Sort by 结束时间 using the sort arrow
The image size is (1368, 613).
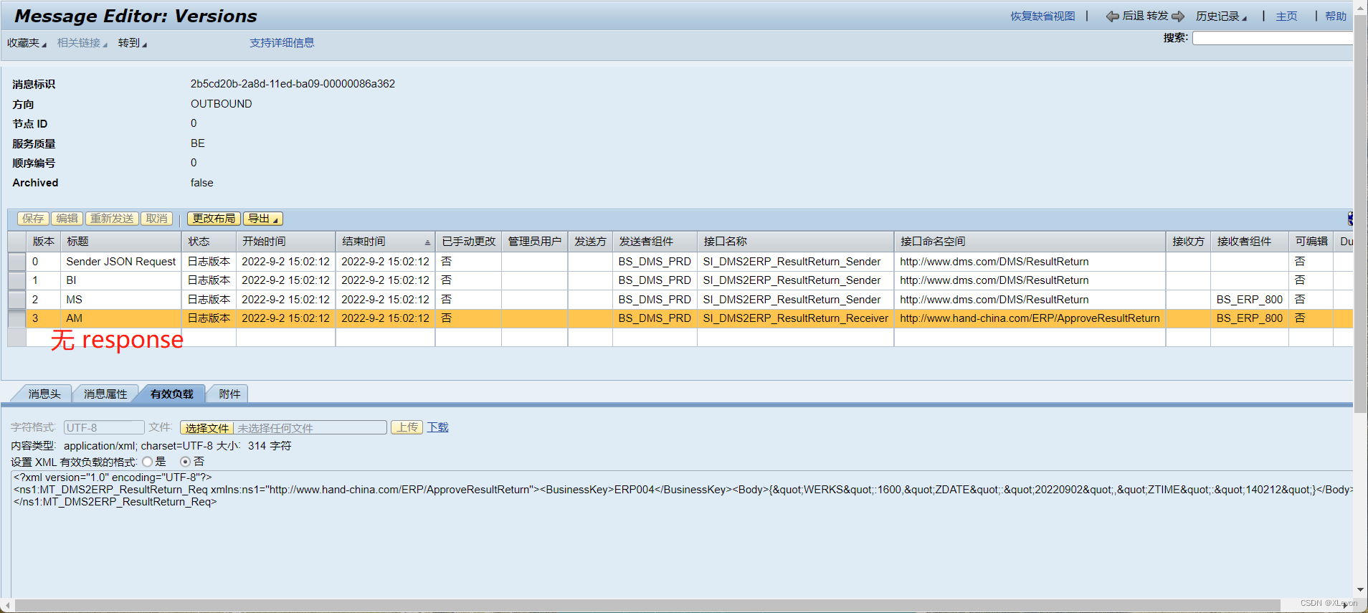pyautogui.click(x=427, y=242)
